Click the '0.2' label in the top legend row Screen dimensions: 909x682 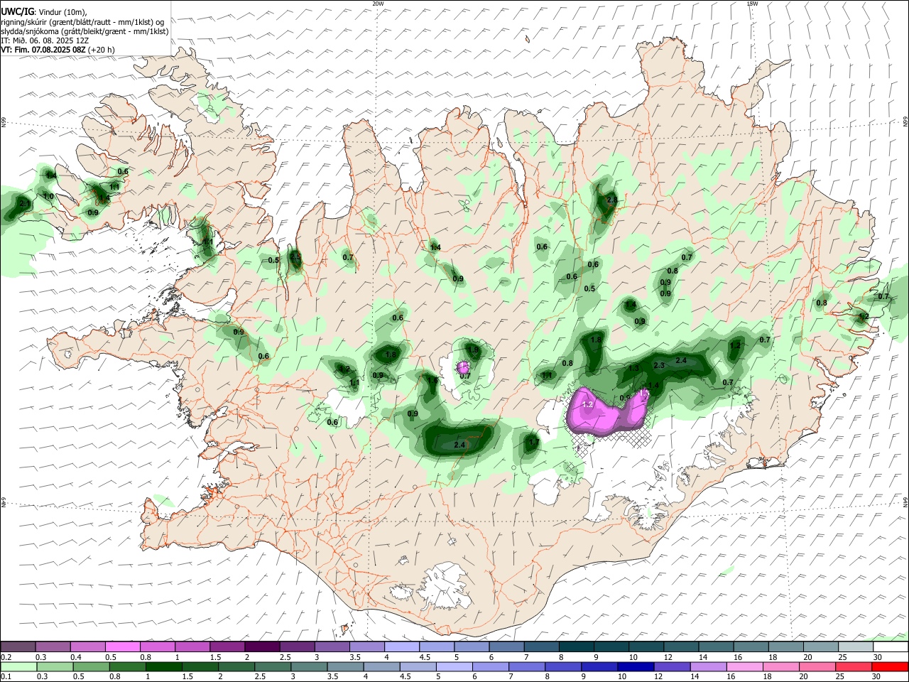pyautogui.click(x=6, y=656)
